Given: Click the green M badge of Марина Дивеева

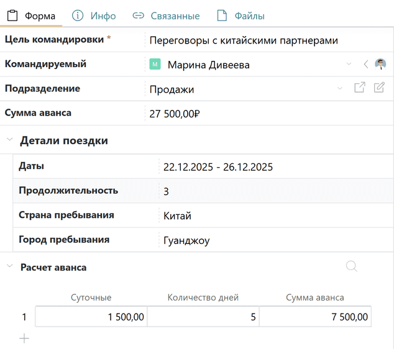Looking at the screenshot, I should (x=155, y=65).
